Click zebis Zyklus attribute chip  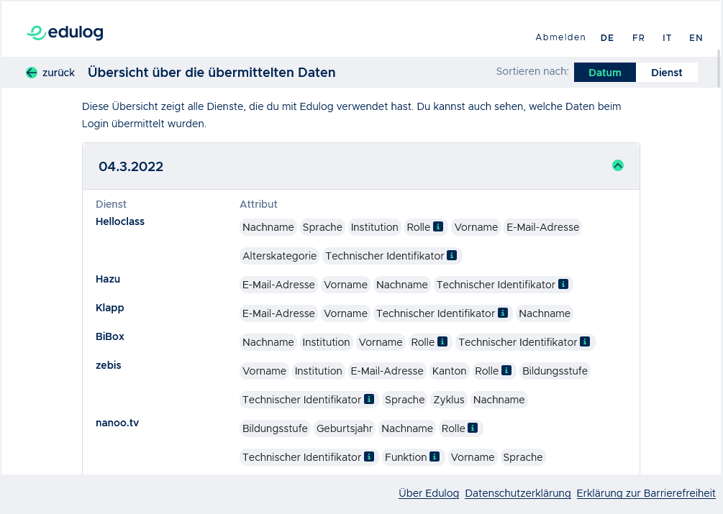(x=449, y=400)
